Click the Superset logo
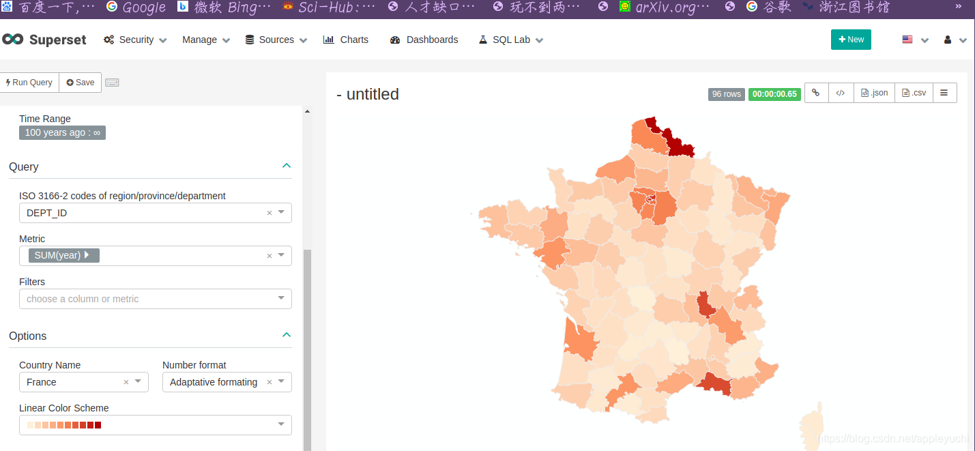975x451 pixels. coord(44,39)
